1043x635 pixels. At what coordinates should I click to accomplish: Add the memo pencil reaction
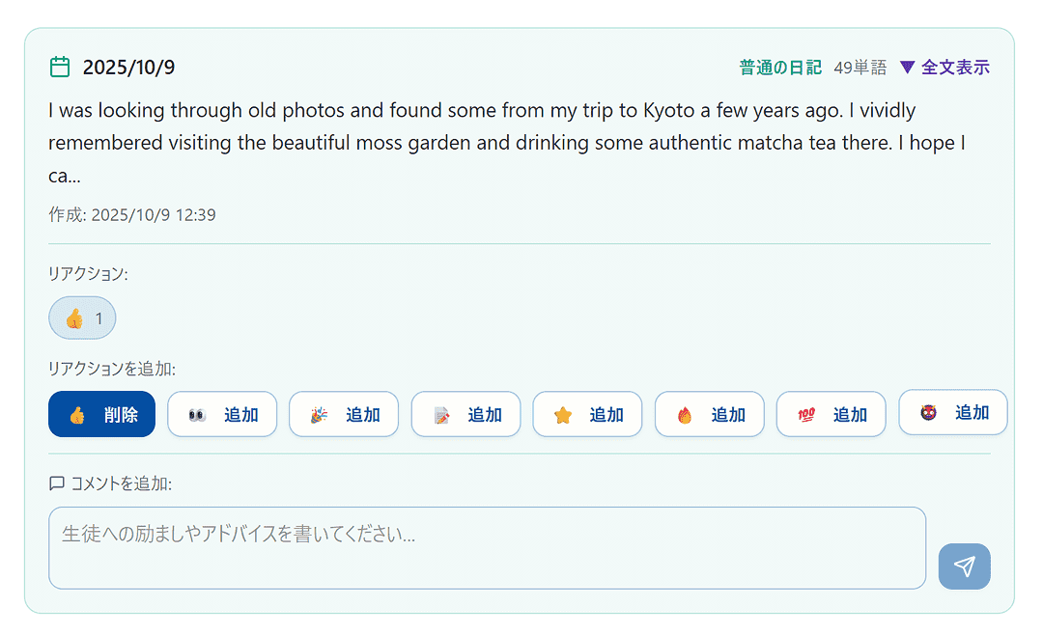465,414
